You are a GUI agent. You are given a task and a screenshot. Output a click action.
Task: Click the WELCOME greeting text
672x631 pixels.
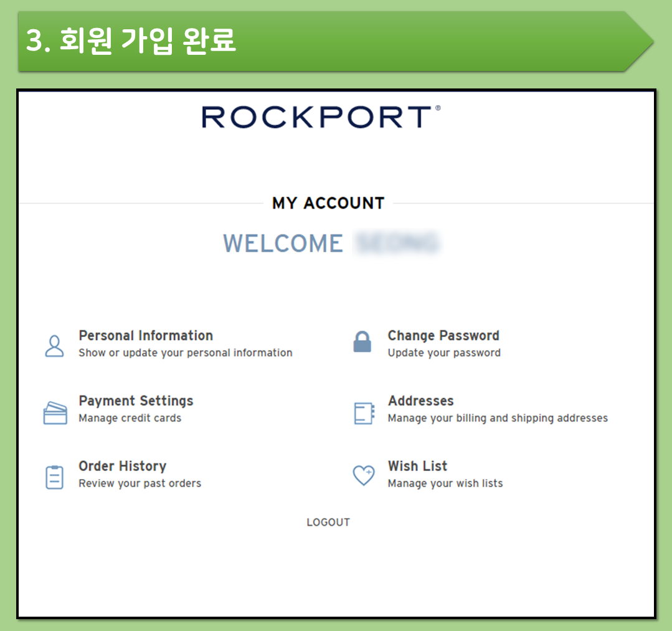click(x=283, y=244)
